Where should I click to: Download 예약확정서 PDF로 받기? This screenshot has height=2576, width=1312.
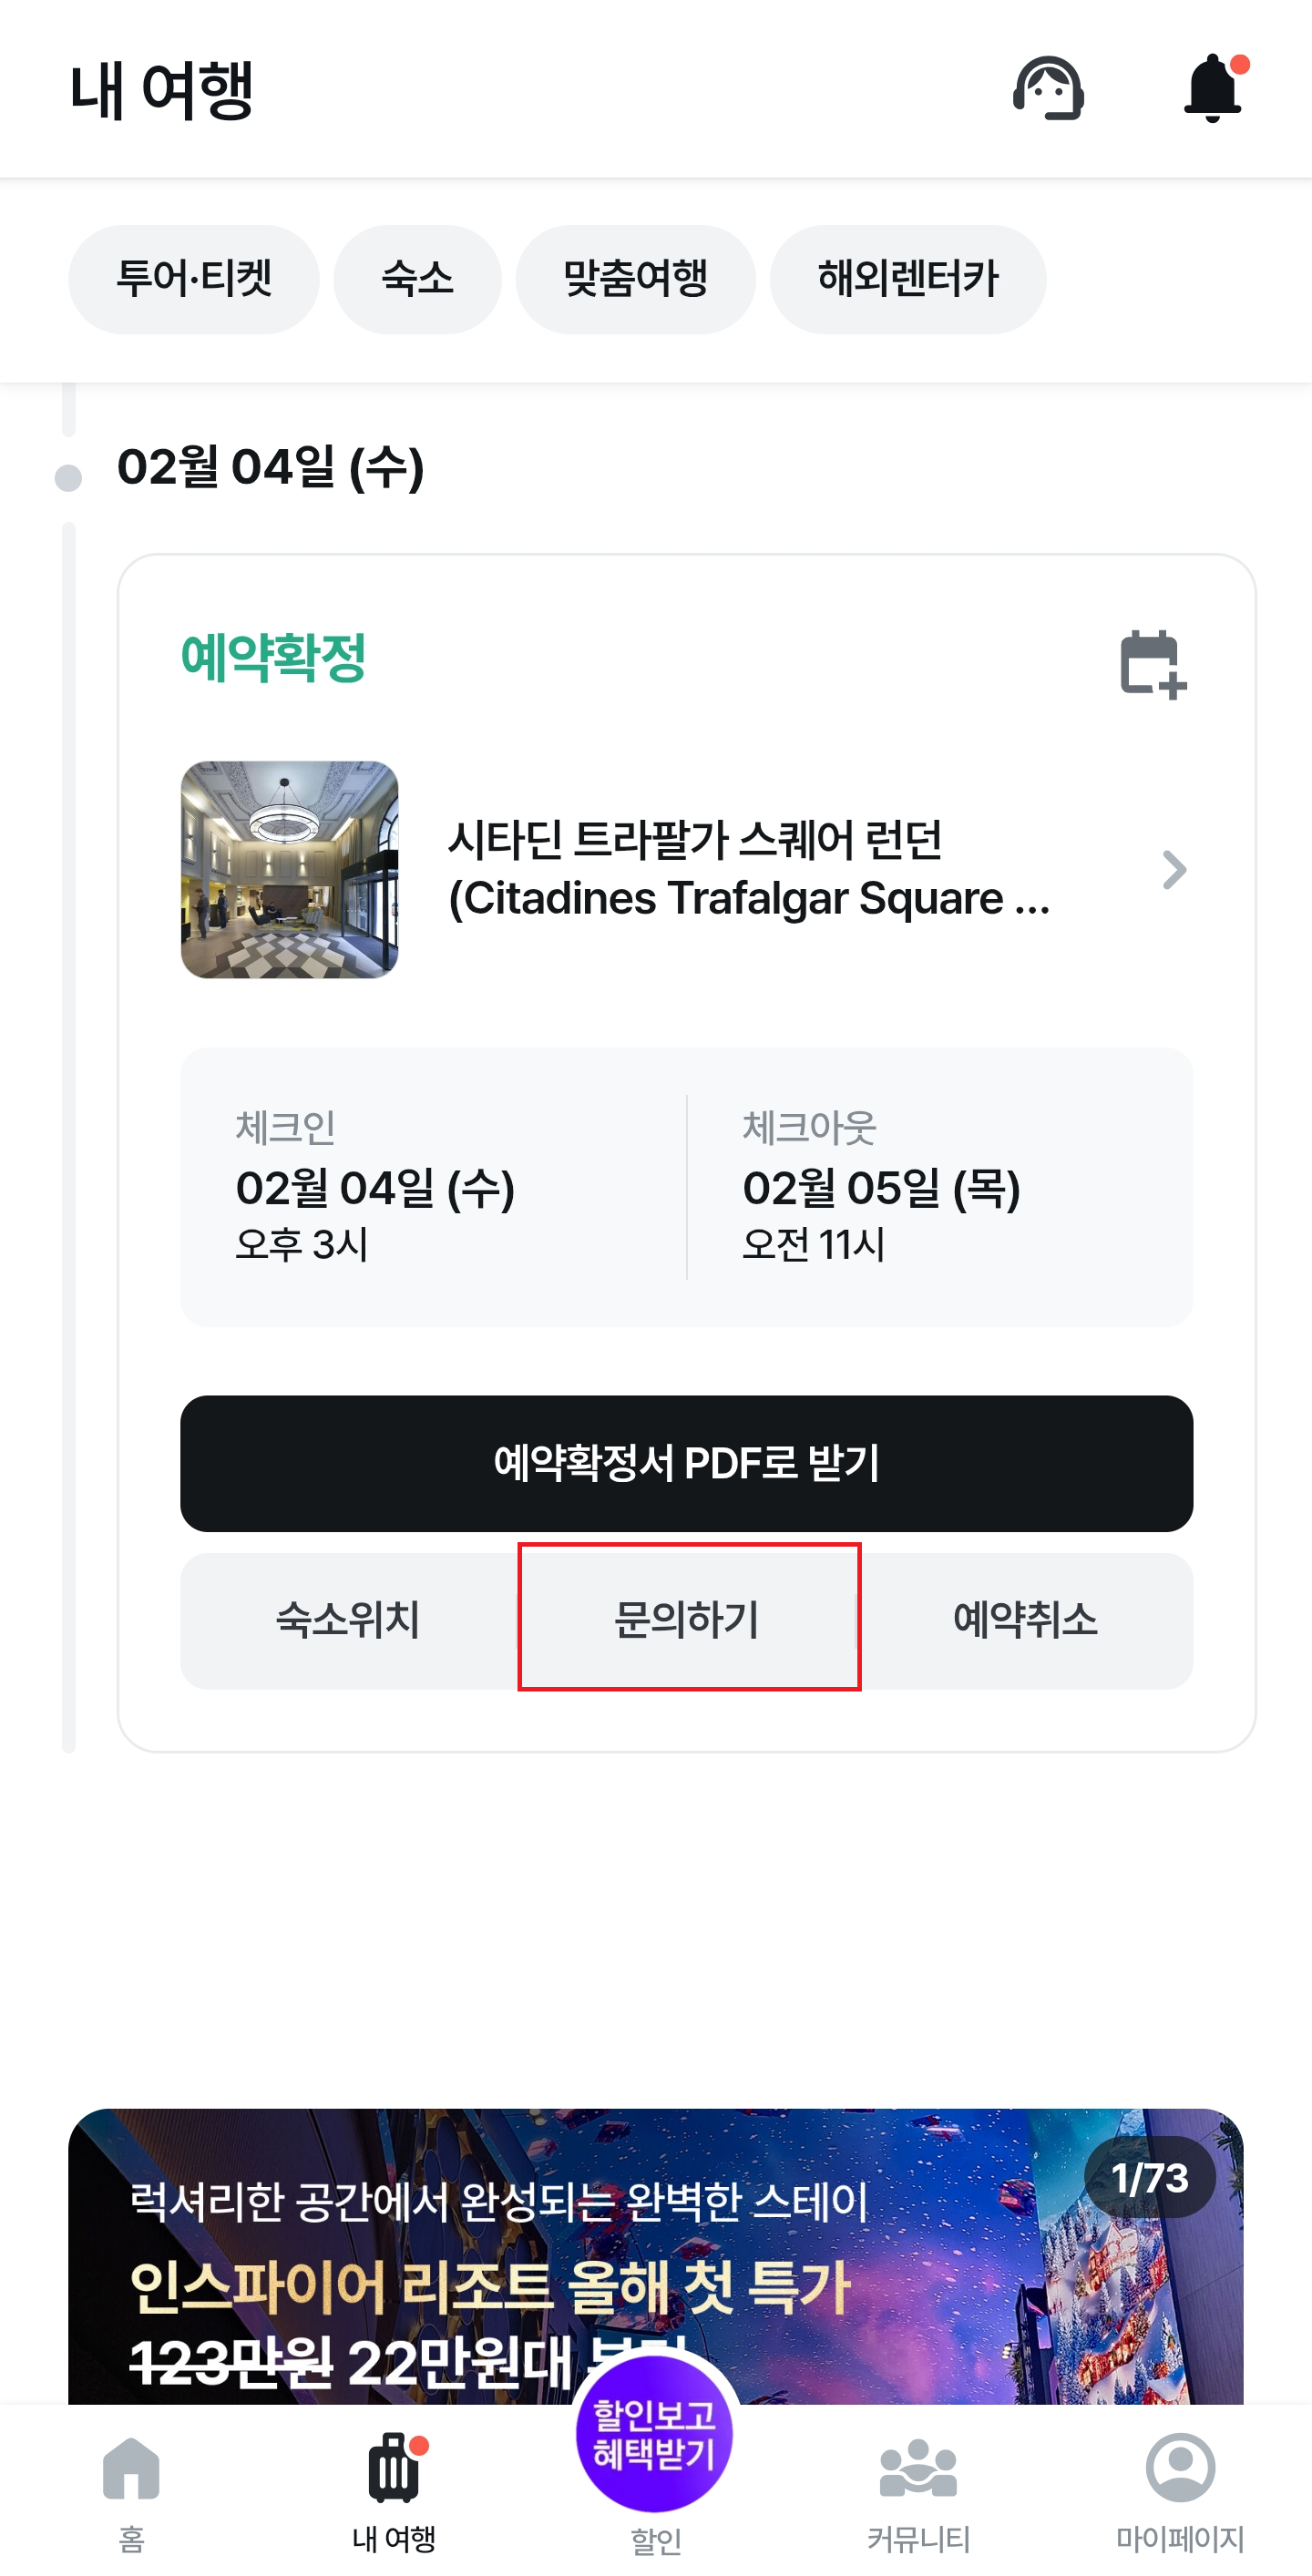point(686,1463)
